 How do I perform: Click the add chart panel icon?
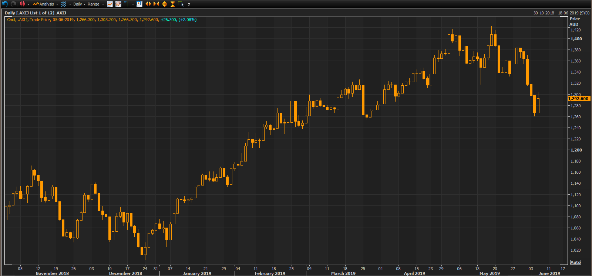(x=139, y=4)
